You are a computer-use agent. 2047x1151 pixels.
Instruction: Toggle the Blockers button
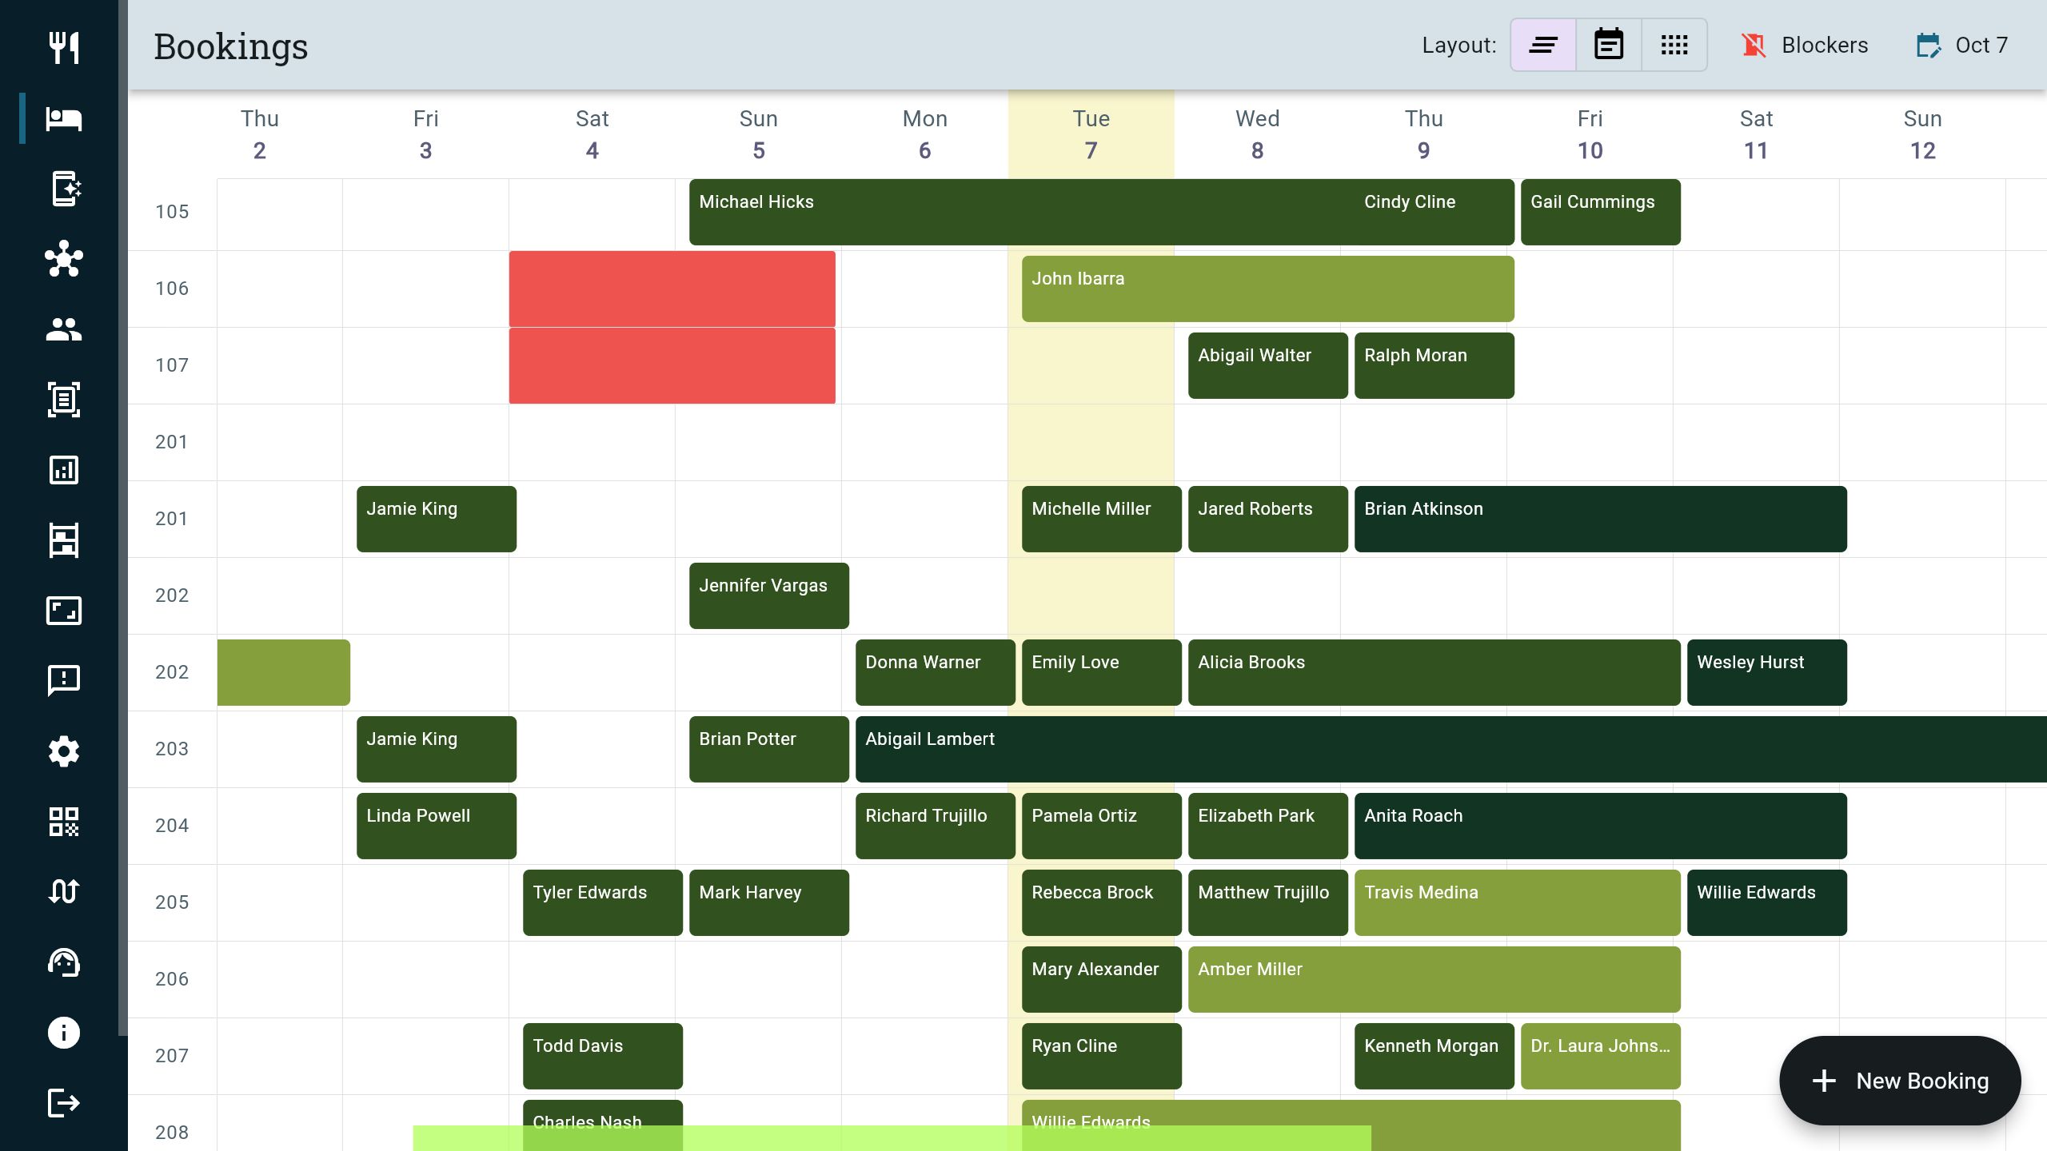pos(1805,45)
